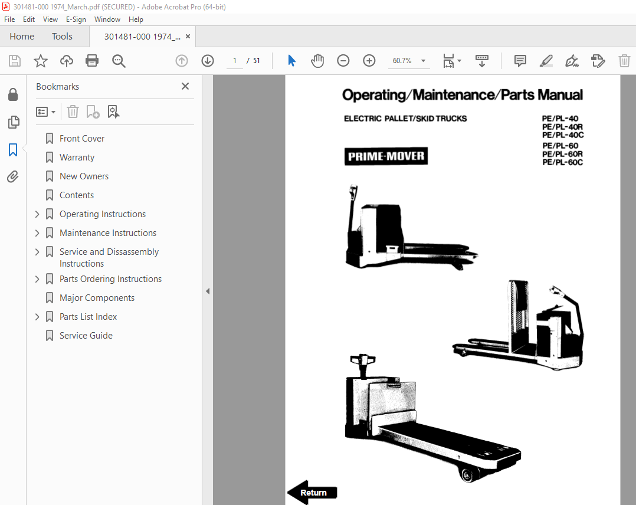Toggle the Bookmarks panel ribbon icon
The width and height of the screenshot is (636, 505).
point(13,150)
